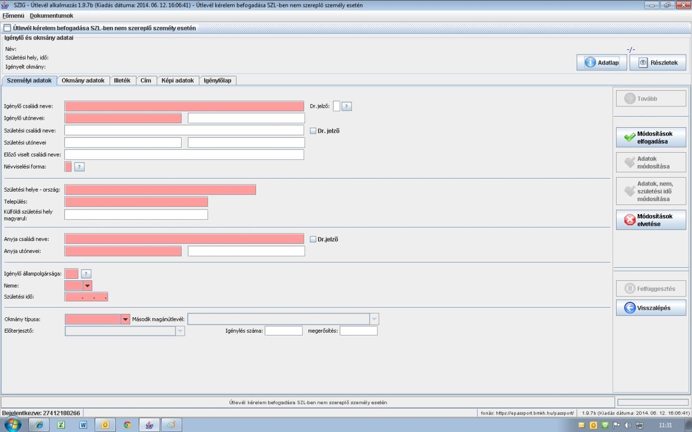This screenshot has height=432, width=692.
Task: Click the Település field
Action: click(x=136, y=202)
